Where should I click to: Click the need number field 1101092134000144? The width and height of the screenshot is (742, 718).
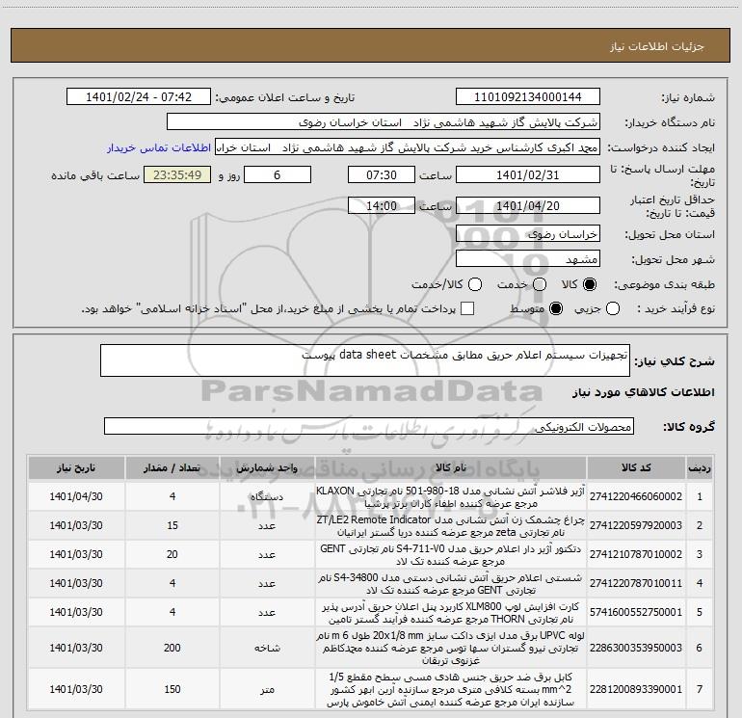tap(527, 97)
